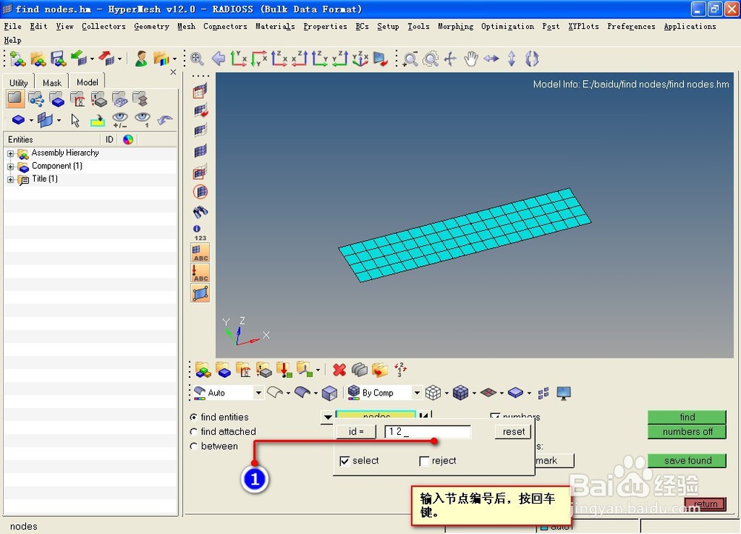The width and height of the screenshot is (741, 534).
Task: Click the vertical arrows icon
Action: pos(512,59)
